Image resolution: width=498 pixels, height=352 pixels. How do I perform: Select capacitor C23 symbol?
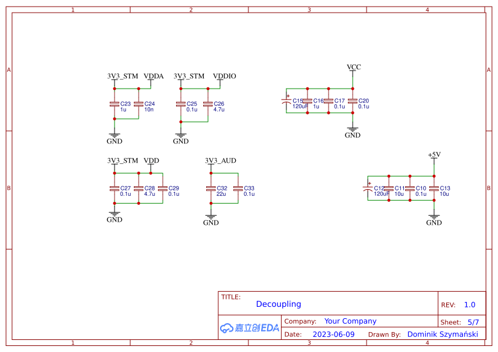pyautogui.click(x=115, y=104)
